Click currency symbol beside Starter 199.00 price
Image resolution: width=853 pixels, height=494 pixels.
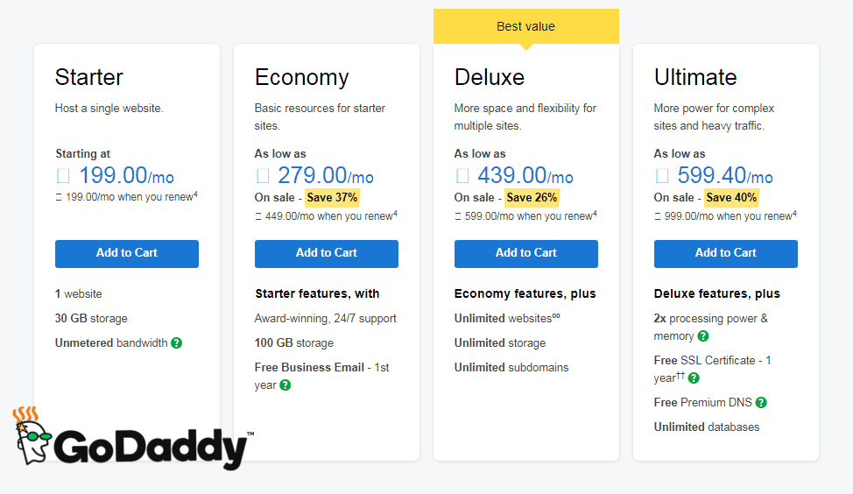click(x=64, y=176)
